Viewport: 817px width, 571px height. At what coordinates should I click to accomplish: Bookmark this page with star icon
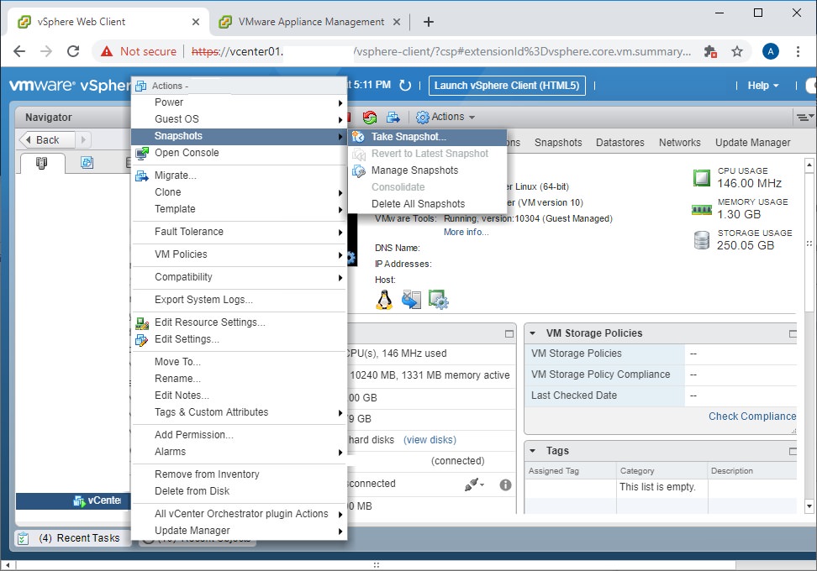tap(737, 51)
